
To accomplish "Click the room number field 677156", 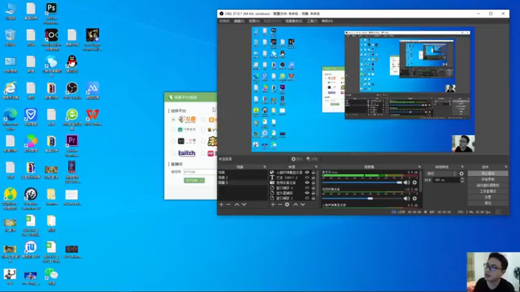I will coord(200,172).
